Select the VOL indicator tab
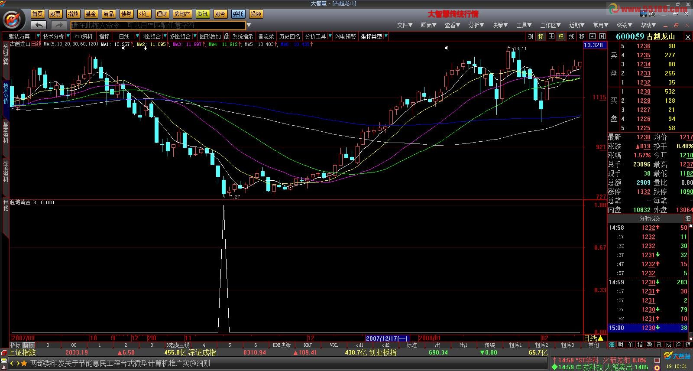The image size is (693, 371). pyautogui.click(x=334, y=345)
